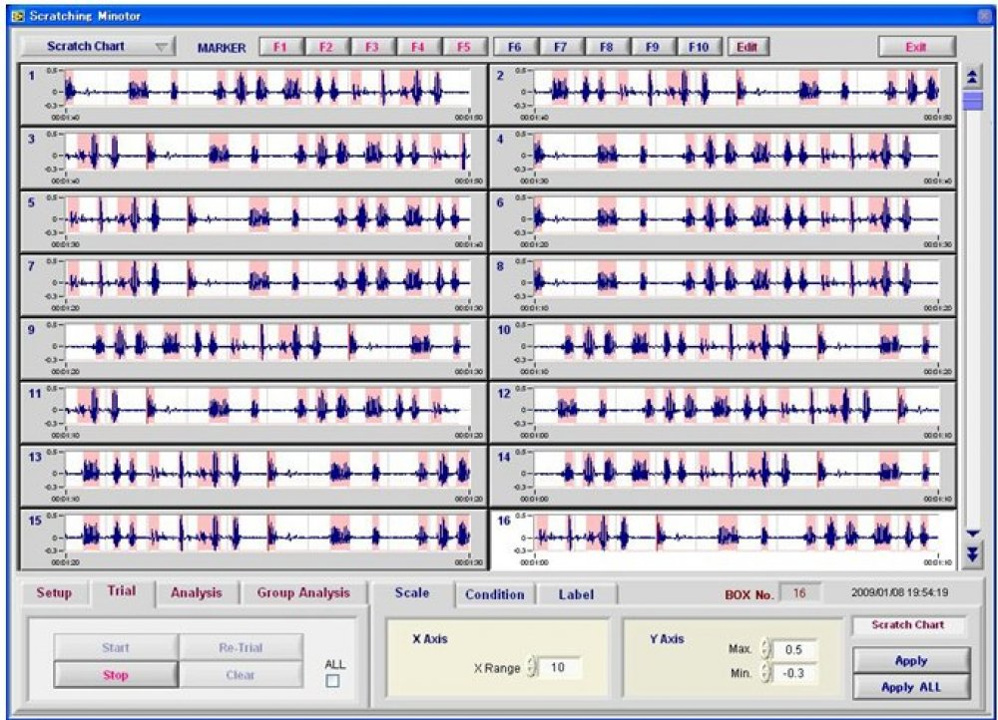Select chart box 12
The height and width of the screenshot is (720, 998).
pos(723,412)
